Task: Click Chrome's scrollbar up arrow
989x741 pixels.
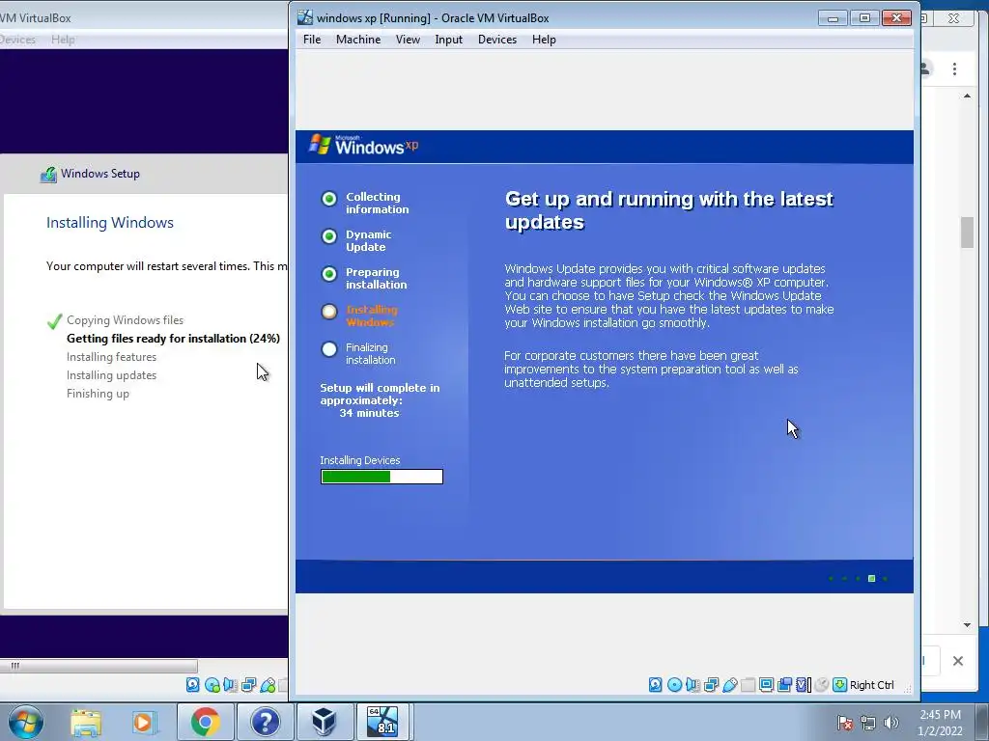Action: point(967,96)
